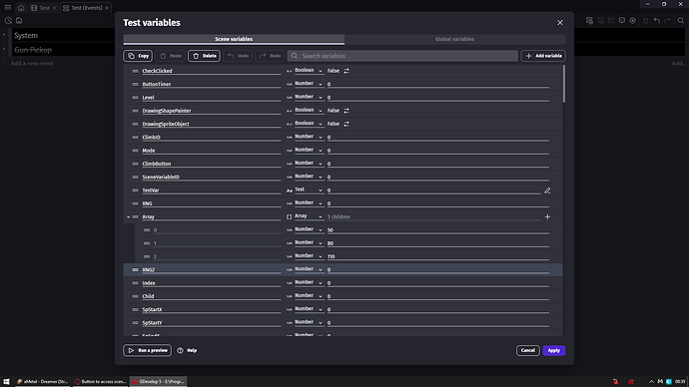The height and width of the screenshot is (387, 689).
Task: Collapse the Array variable children
Action: point(128,216)
